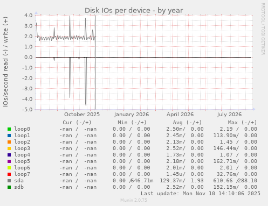Click the sdb dark green legend swatch
The height and width of the screenshot is (206, 268).
coord(9,187)
